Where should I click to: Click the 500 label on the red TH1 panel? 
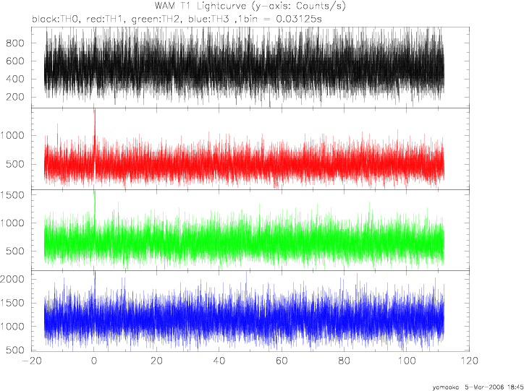tap(15, 164)
